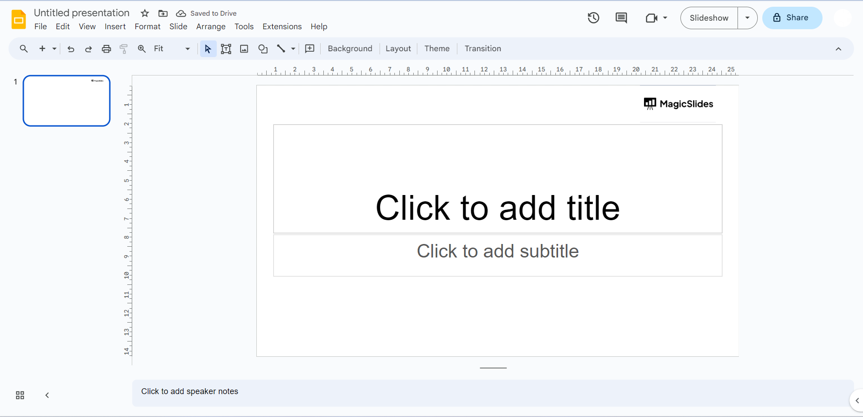The image size is (863, 417).
Task: Open the Fit zoom level dropdown
Action: click(x=172, y=49)
